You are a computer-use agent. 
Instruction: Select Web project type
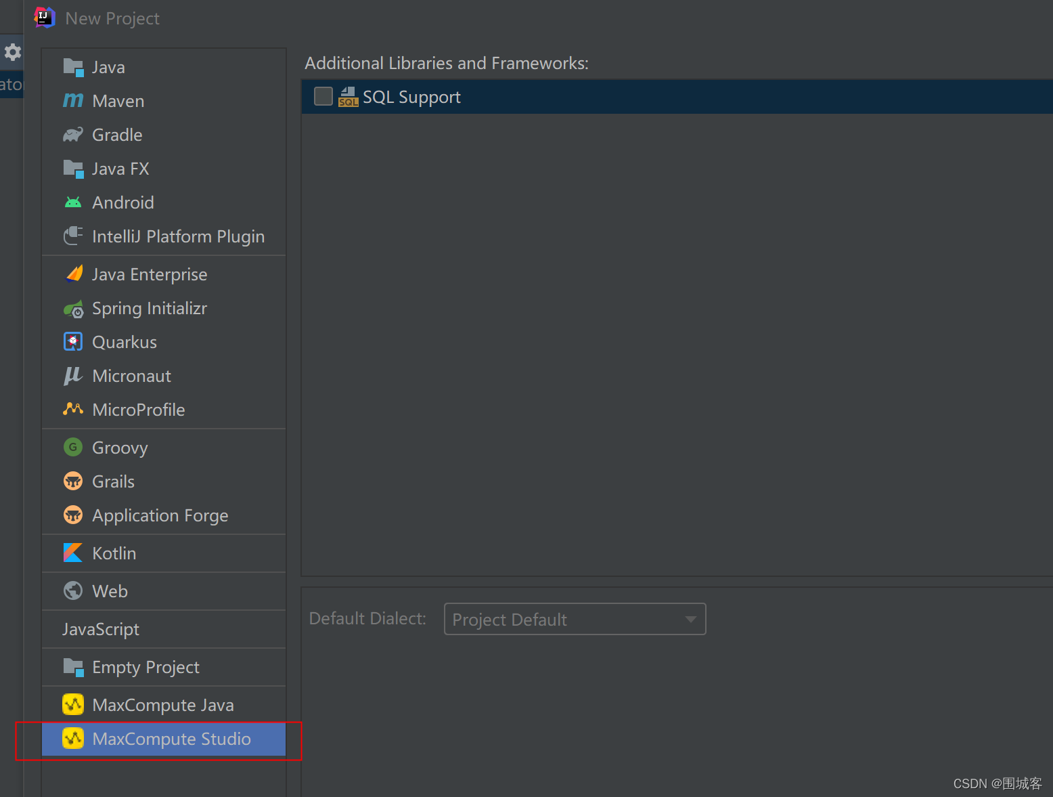click(164, 591)
